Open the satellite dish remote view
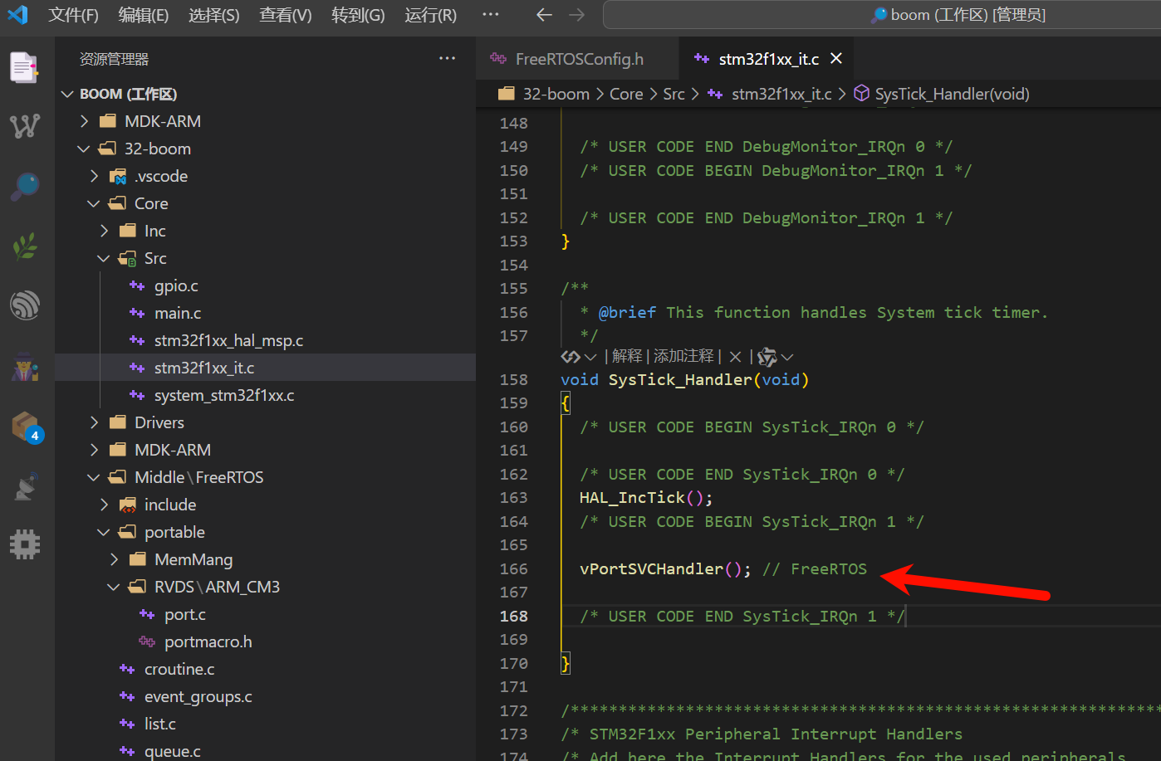The height and width of the screenshot is (761, 1161). click(25, 486)
